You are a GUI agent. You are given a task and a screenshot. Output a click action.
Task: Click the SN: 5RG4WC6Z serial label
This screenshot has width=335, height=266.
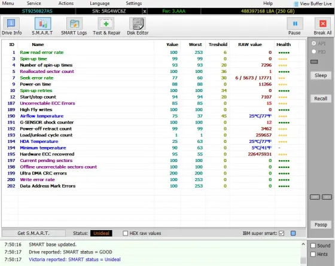(109, 11)
